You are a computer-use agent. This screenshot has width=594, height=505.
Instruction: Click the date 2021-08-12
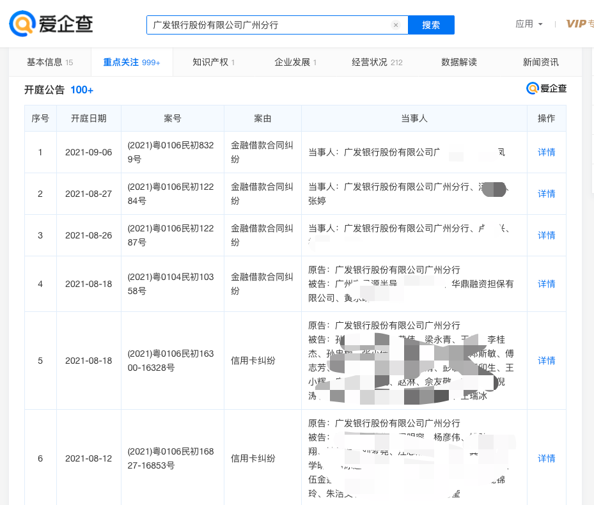tap(89, 458)
